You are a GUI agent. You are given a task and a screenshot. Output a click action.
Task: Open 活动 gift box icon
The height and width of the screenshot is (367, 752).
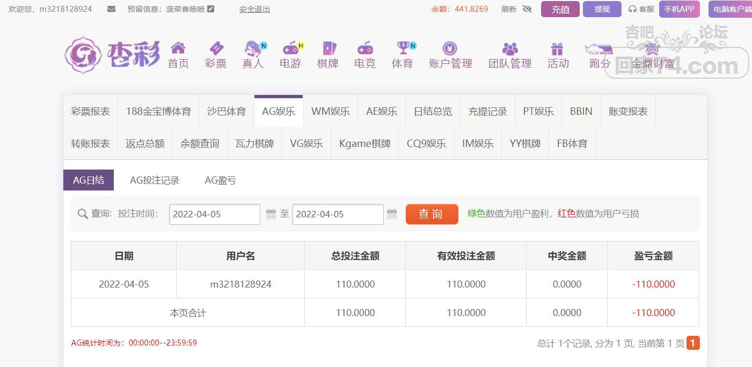click(x=557, y=49)
